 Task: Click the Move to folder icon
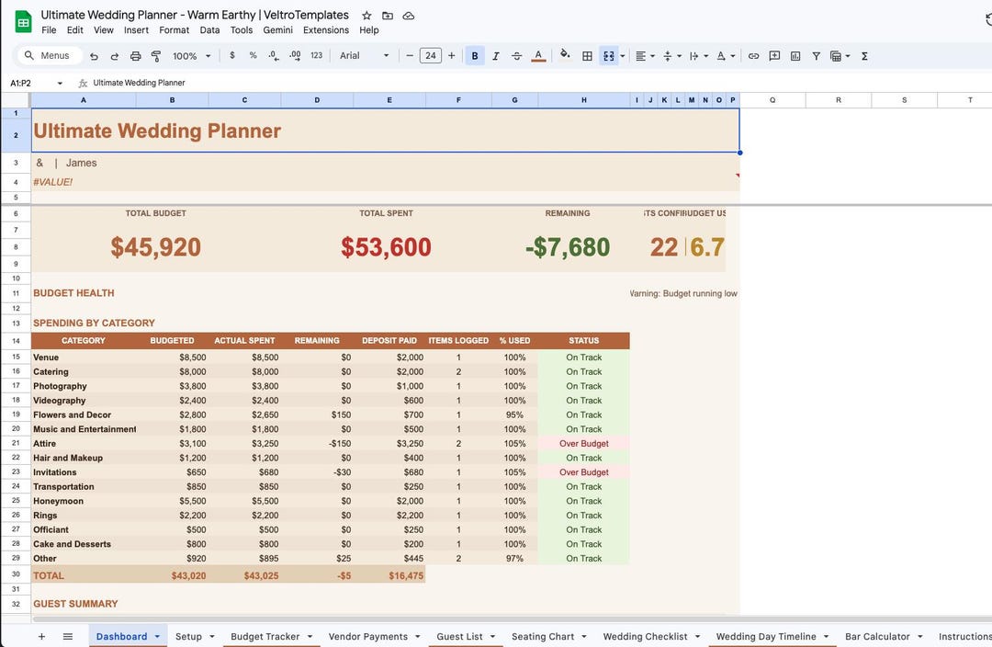tap(388, 16)
